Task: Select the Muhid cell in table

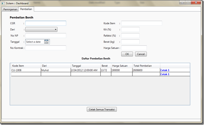Action: [56, 70]
